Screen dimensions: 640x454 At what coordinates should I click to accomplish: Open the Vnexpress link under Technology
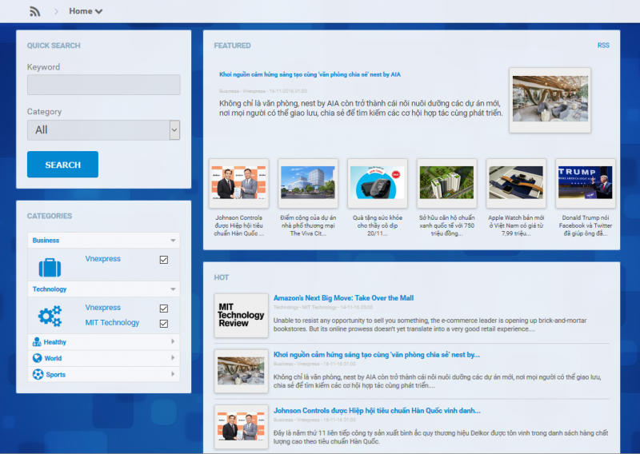click(103, 308)
